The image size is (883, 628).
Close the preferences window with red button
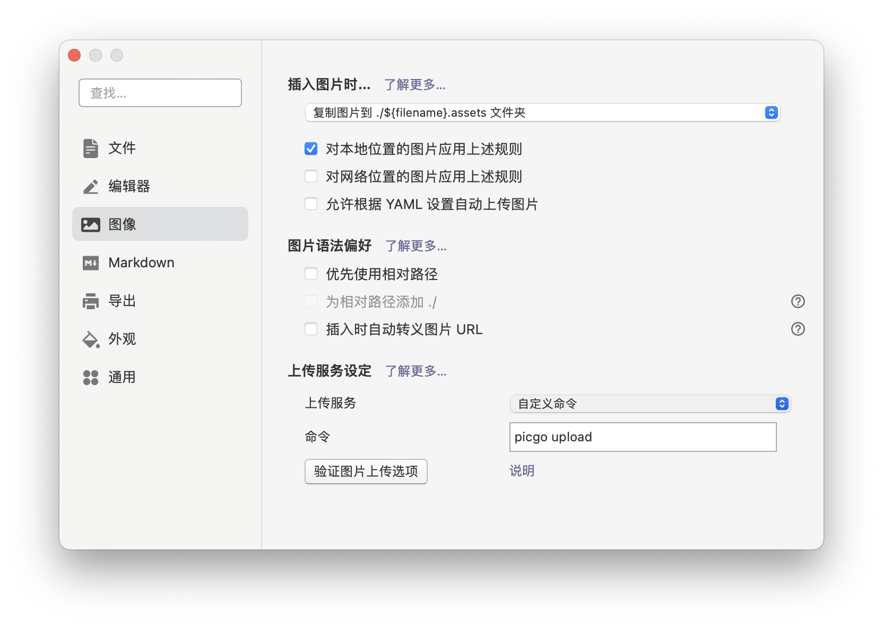(74, 55)
